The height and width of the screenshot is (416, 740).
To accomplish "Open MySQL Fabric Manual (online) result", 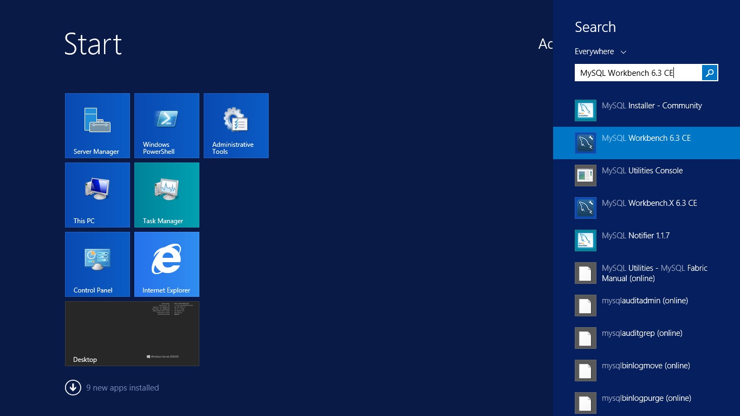I will pyautogui.click(x=646, y=273).
